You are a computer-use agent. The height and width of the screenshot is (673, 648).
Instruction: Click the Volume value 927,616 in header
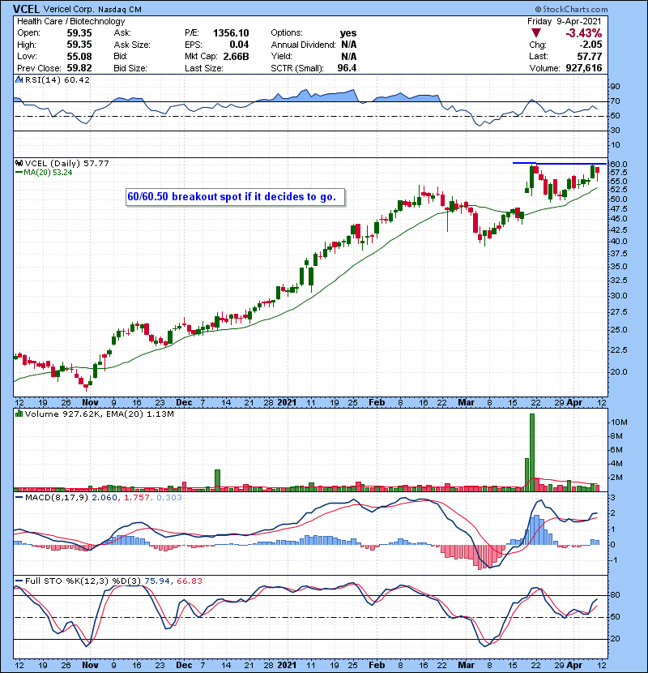[584, 68]
